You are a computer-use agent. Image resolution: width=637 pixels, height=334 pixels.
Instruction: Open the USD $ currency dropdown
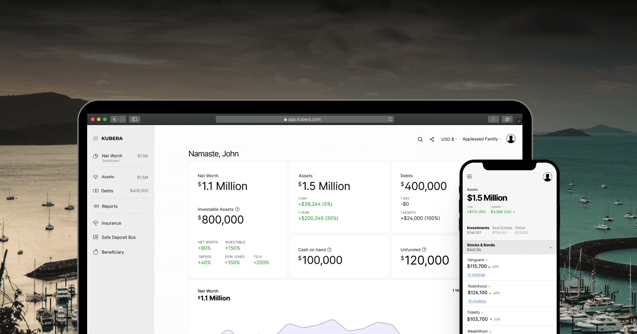pos(449,139)
